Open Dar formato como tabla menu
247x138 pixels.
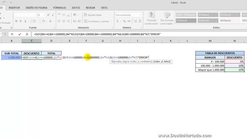click(167, 18)
